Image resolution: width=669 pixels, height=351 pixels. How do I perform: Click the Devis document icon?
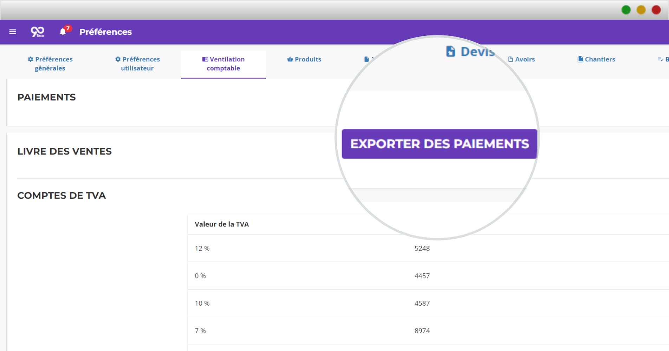(451, 52)
